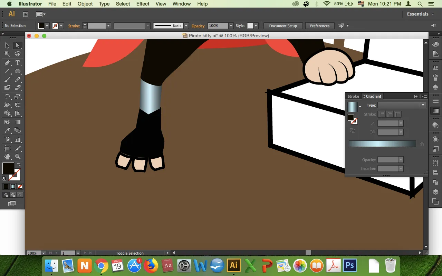Select the Magic Wand tool

(7, 54)
